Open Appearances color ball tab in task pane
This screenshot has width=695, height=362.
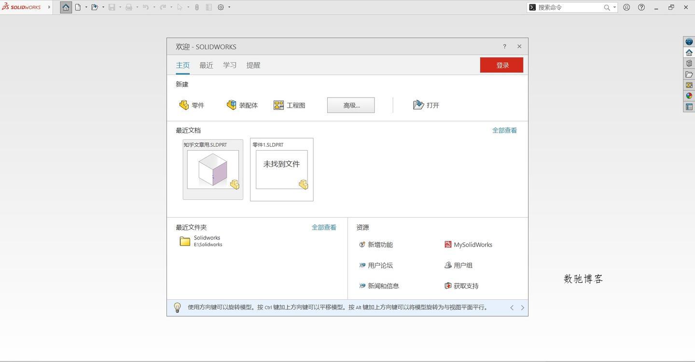[689, 96]
